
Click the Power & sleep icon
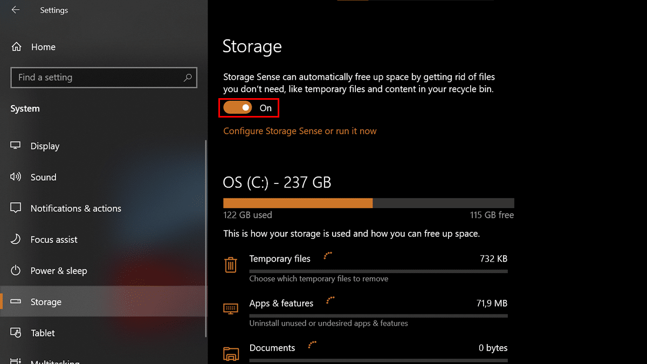(16, 271)
